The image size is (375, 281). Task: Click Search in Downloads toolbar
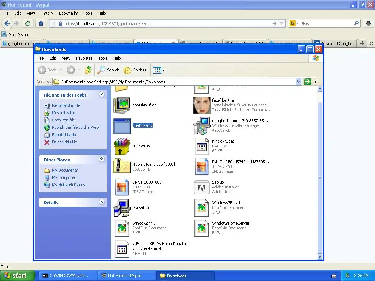point(108,70)
